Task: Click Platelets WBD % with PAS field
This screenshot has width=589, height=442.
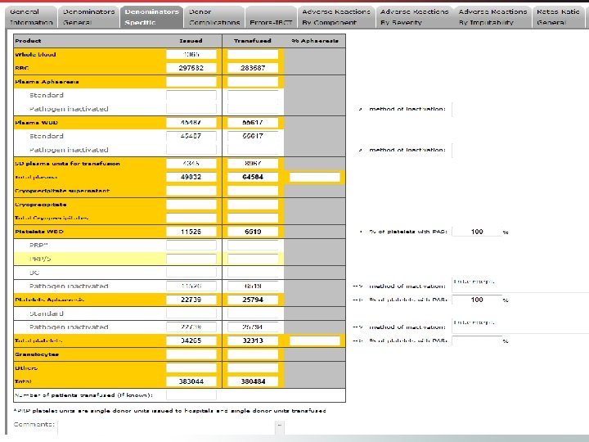Action: tap(477, 232)
